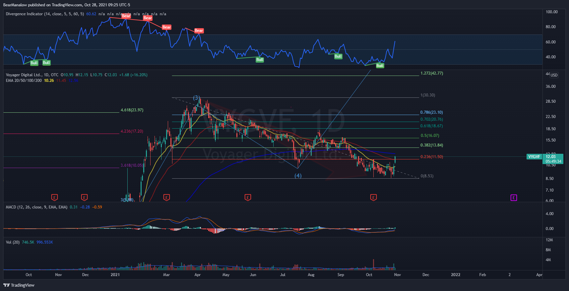Click the volume value 746.5K
Viewport: 569px width, 291px height.
pos(28,242)
